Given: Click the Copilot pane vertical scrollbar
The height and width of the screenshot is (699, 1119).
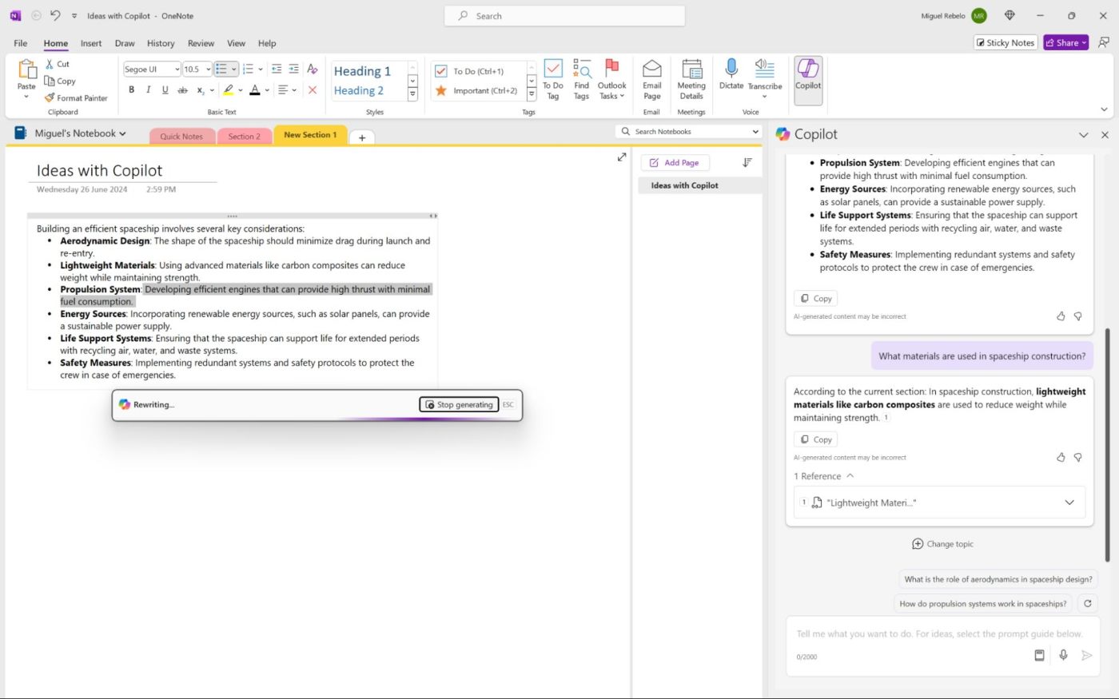Looking at the screenshot, I should coord(1107,444).
